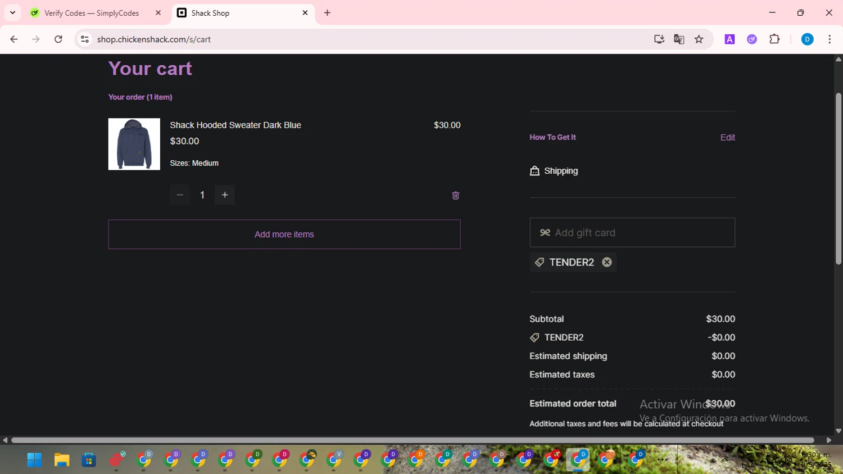Click Estimated order total label

coord(573,404)
